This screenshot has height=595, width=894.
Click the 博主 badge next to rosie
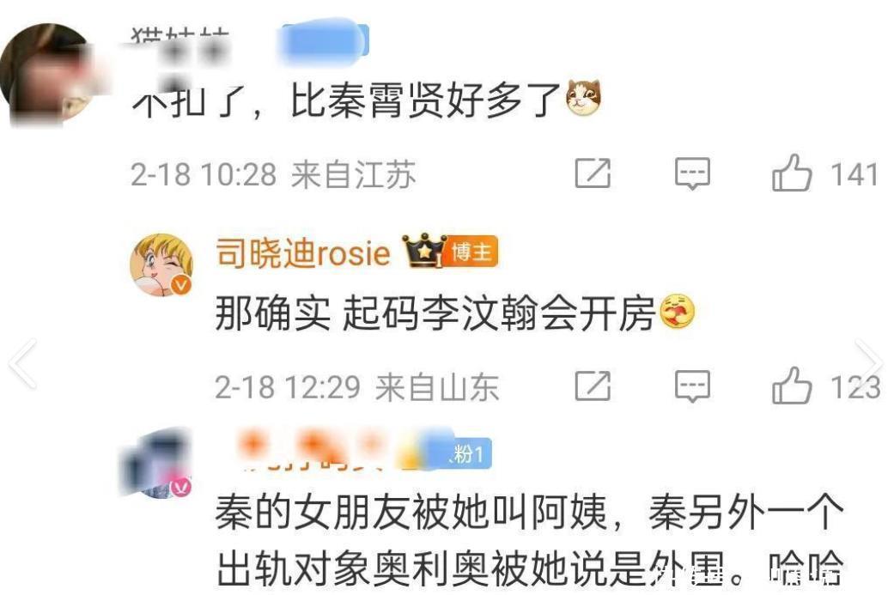point(471,252)
